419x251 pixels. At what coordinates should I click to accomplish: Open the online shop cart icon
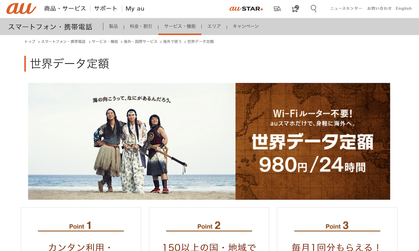tap(295, 9)
